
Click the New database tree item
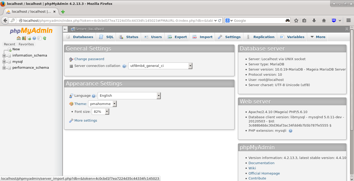(x=16, y=49)
